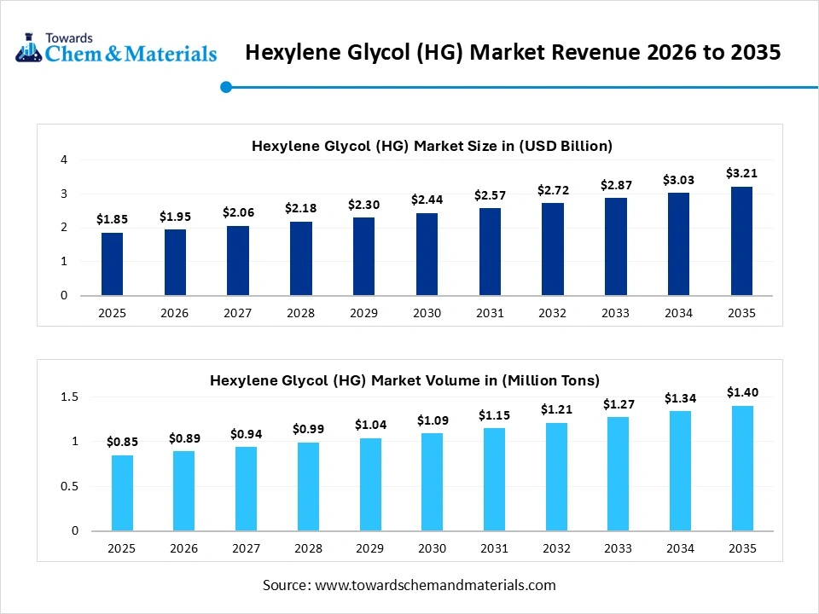Select the 2031 x-axis label in revenue chart
This screenshot has height=614, width=819.
pyautogui.click(x=490, y=313)
